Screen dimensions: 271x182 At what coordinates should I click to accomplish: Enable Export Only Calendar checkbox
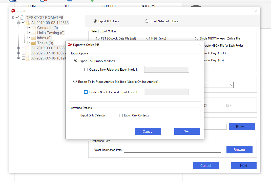77,115
